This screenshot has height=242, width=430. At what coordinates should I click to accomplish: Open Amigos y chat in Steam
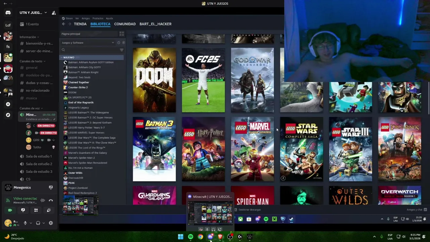417,210
